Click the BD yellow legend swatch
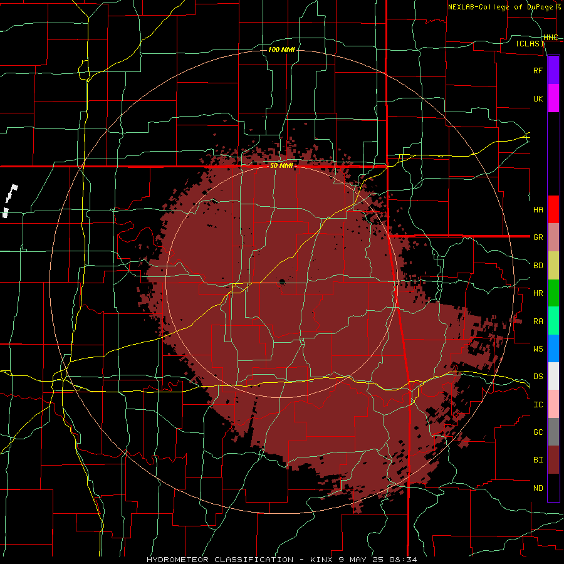 click(553, 265)
